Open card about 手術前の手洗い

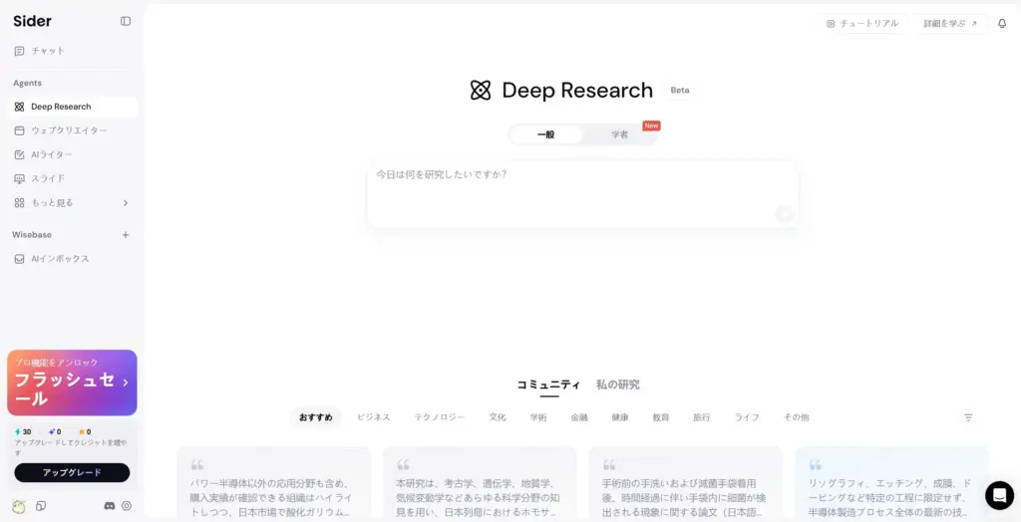(686, 484)
